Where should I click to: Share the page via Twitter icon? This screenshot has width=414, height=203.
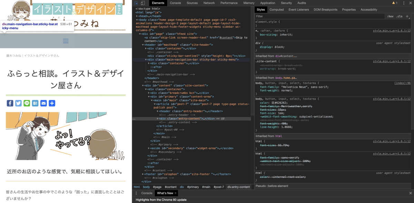point(18,103)
